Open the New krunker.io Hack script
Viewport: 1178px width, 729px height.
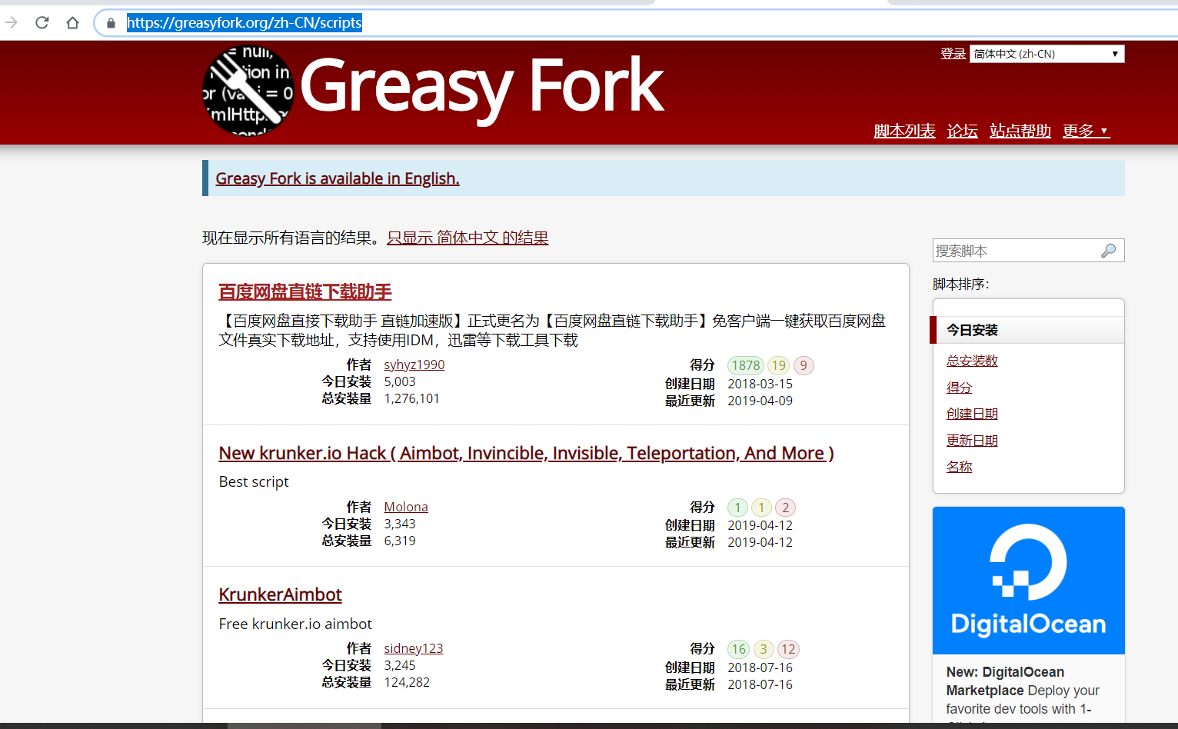click(526, 453)
